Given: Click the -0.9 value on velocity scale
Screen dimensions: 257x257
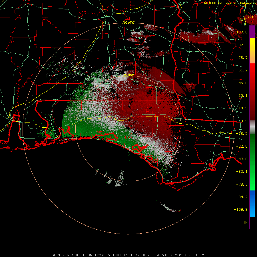Looking at the screenshot, I should pos(243,121).
